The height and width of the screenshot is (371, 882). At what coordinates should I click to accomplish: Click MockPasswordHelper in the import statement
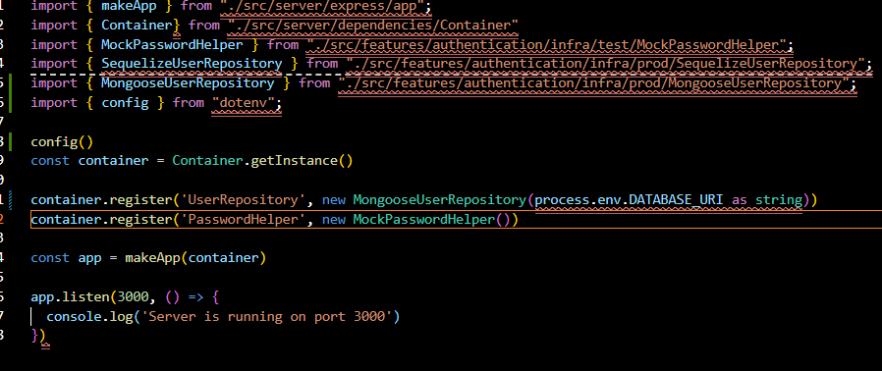point(172,44)
